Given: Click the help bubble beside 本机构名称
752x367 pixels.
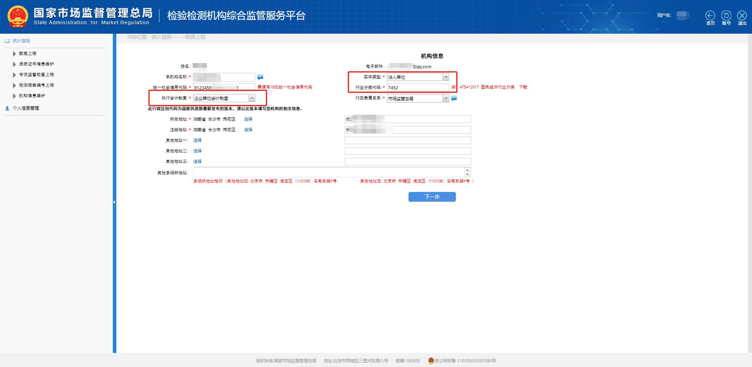Looking at the screenshot, I should click(261, 77).
